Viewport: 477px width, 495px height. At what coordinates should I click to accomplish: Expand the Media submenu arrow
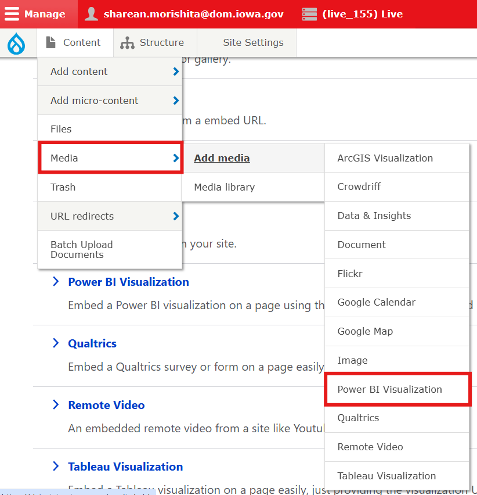(176, 158)
